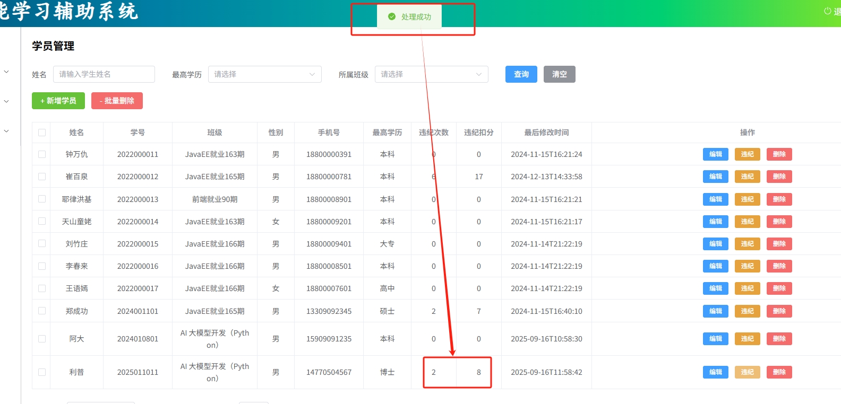Record violation for 郑成功

(x=748, y=311)
